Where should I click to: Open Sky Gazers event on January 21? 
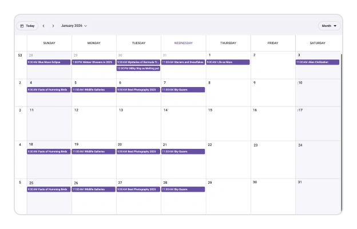pyautogui.click(x=183, y=152)
